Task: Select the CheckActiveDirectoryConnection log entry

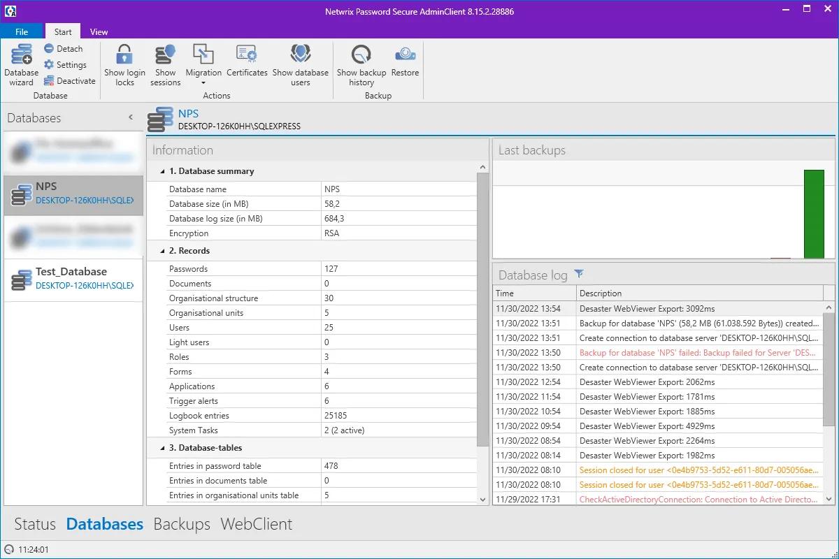Action: point(659,500)
